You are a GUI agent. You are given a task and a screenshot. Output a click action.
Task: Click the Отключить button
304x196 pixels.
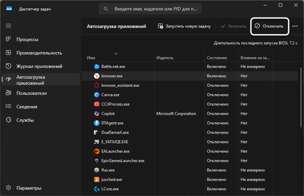(269, 26)
